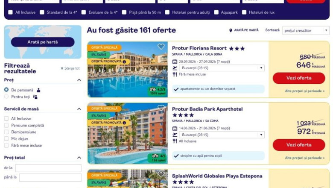This screenshot has width=333, height=188.
Task: Select the Pentru toți price radio
Action: (6, 97)
